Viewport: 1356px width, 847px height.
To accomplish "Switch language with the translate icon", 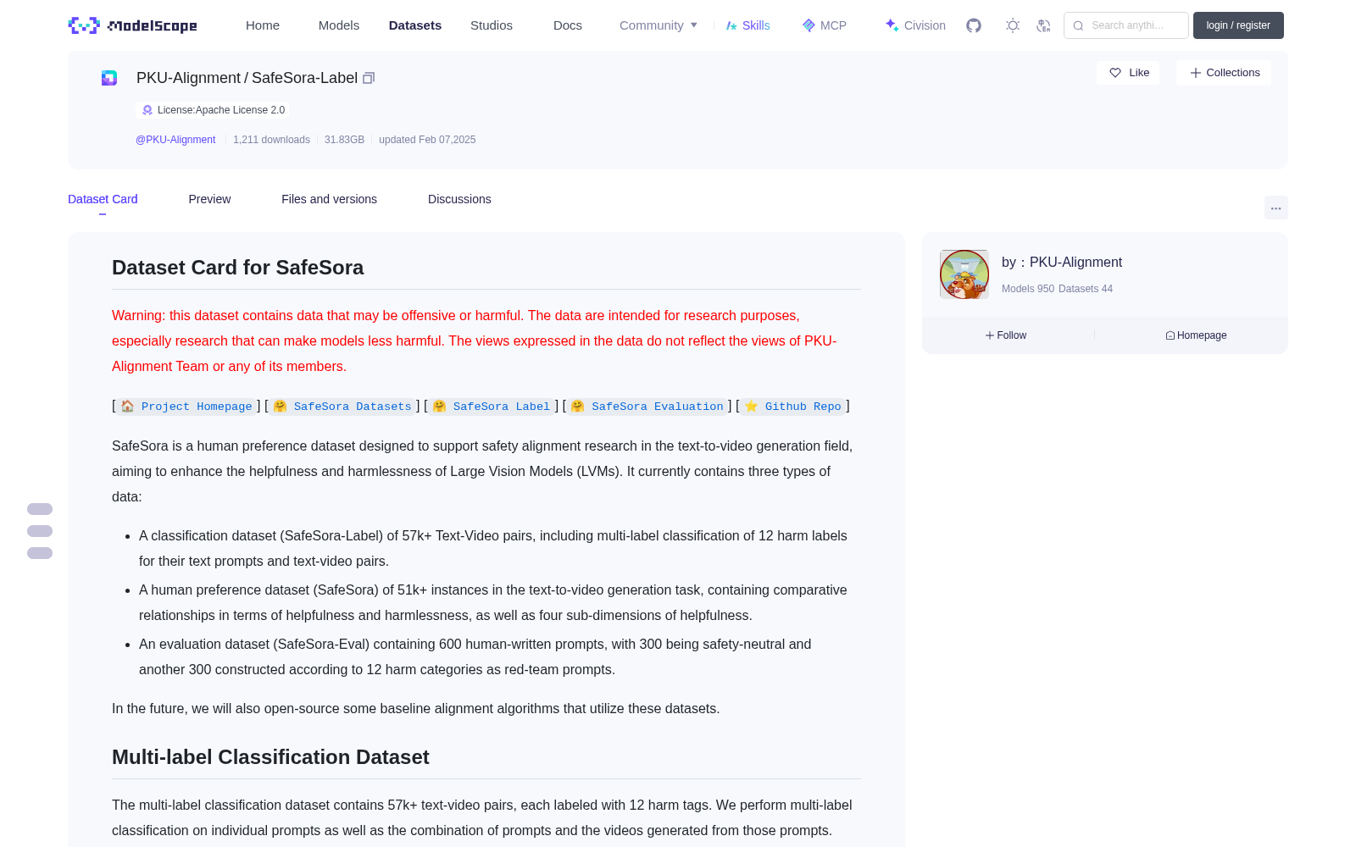I will (x=1043, y=25).
